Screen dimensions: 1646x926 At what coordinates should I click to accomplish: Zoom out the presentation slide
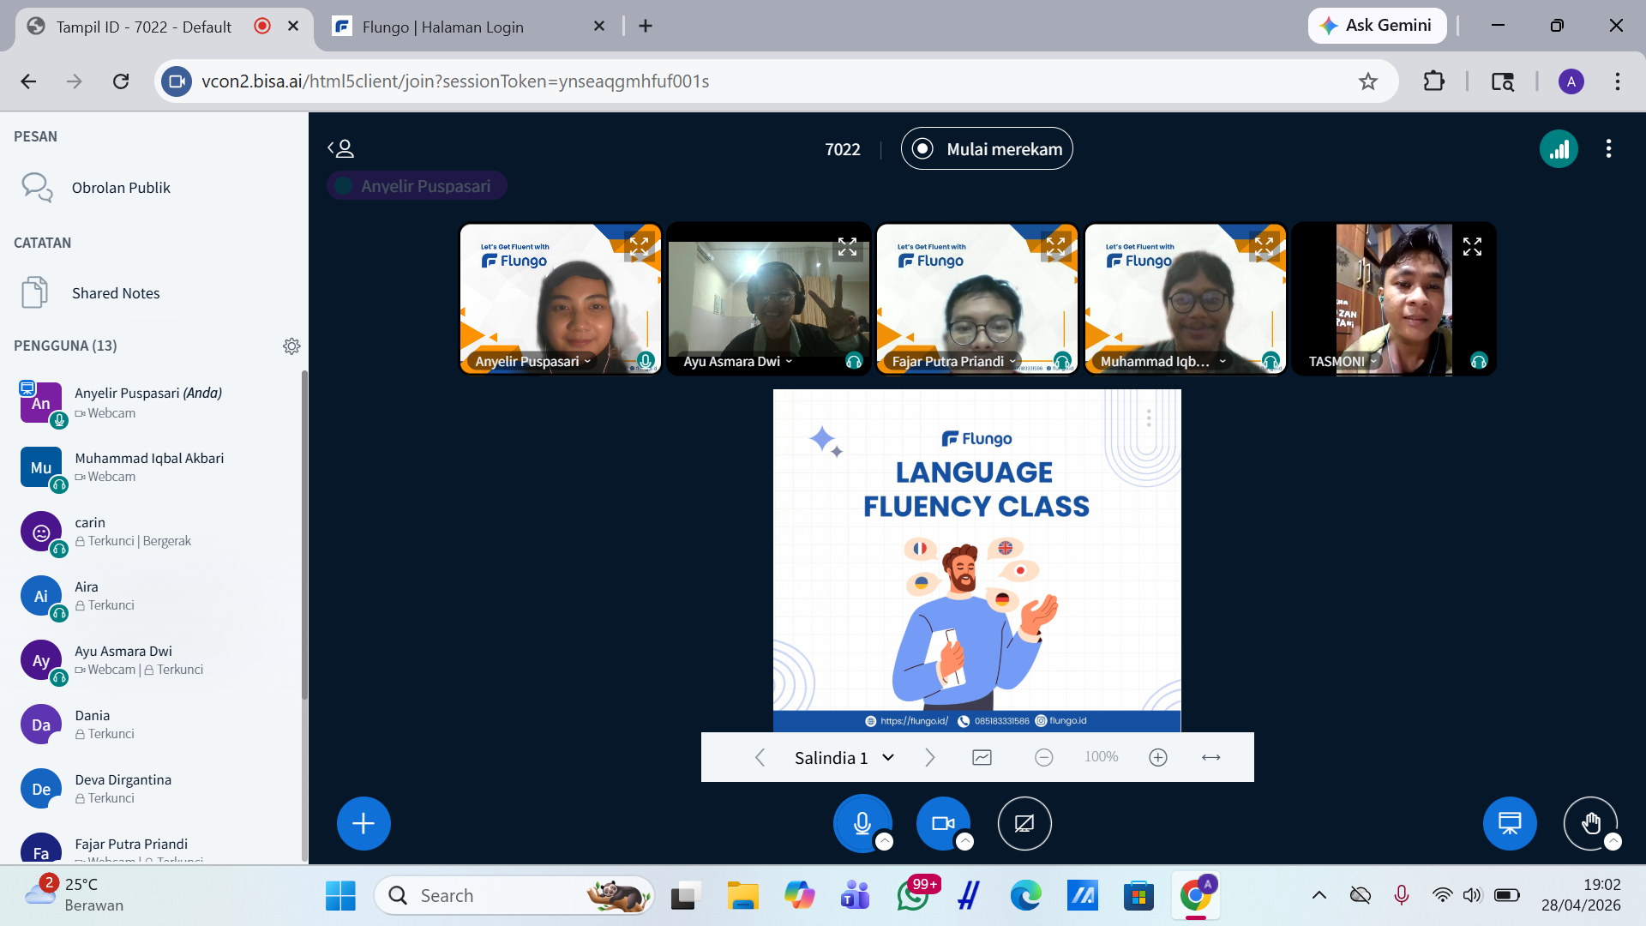click(x=1043, y=758)
